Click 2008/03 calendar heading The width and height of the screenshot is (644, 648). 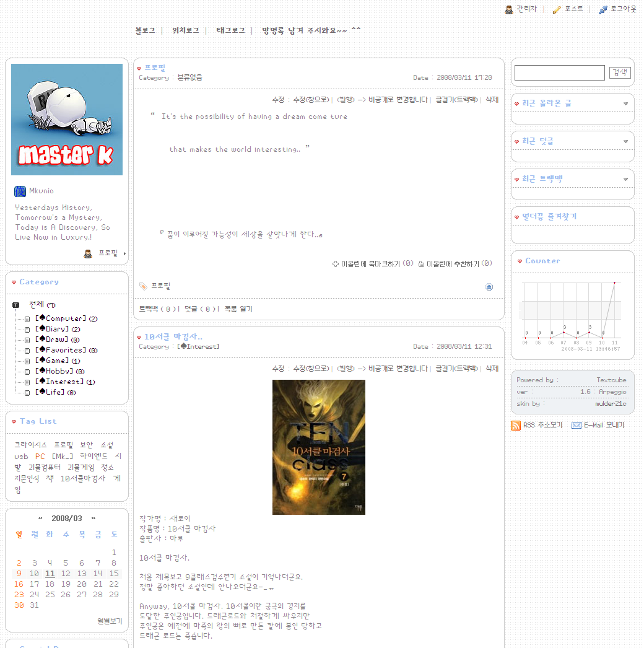[67, 519]
